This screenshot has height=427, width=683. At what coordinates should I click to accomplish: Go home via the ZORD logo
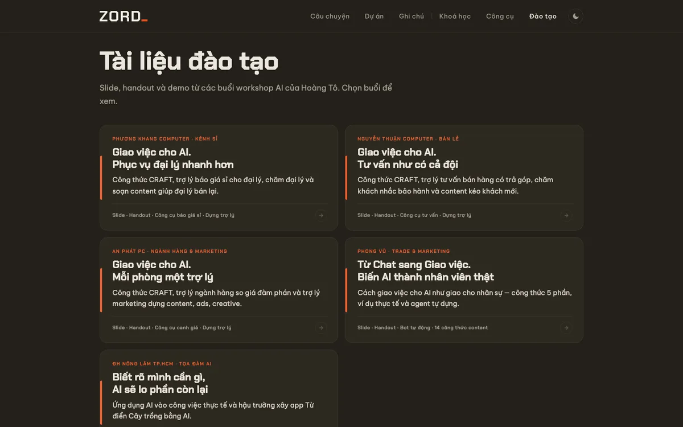[x=124, y=16]
